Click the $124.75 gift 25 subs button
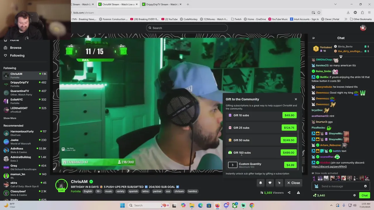 click(x=289, y=128)
